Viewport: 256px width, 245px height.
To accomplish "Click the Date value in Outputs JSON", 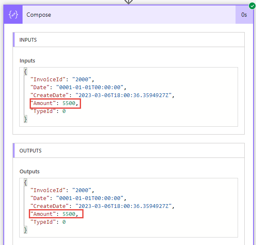I will click(x=90, y=198).
